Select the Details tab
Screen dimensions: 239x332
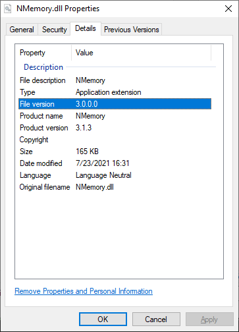point(86,28)
